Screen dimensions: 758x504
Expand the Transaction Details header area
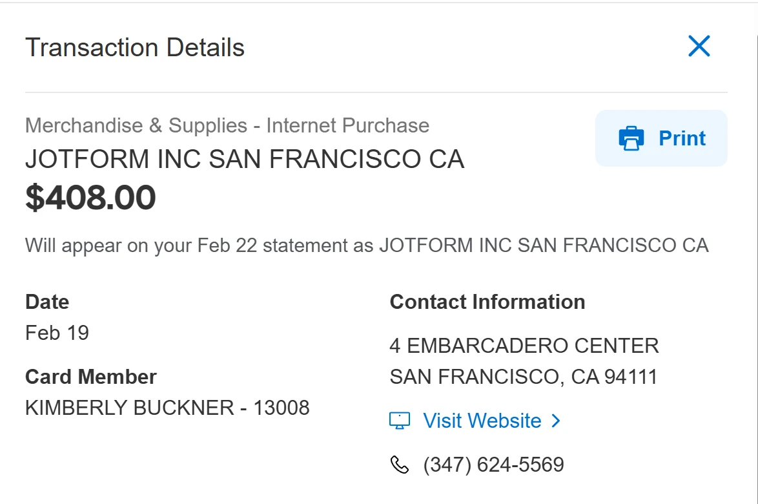click(x=135, y=47)
